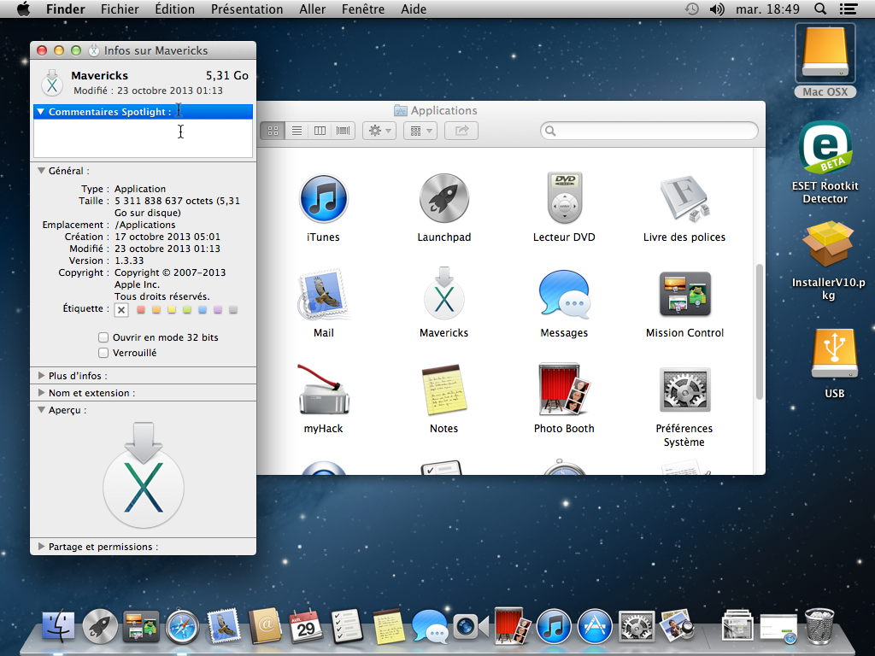The image size is (875, 656).
Task: Open Time Machine menu bar icon
Action: tap(691, 9)
